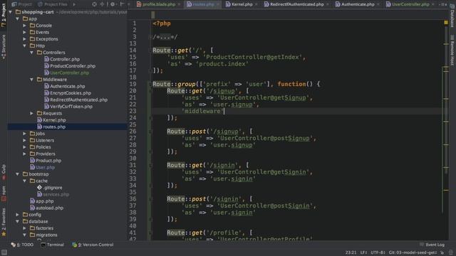
Task: Click tool windows quick-access icon bottom-left
Action: 4,252
